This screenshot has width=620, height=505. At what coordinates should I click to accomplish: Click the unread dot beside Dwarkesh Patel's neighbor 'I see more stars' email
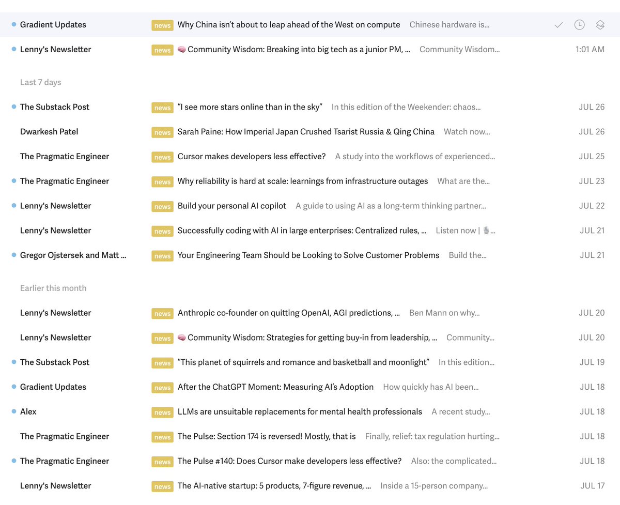[14, 107]
